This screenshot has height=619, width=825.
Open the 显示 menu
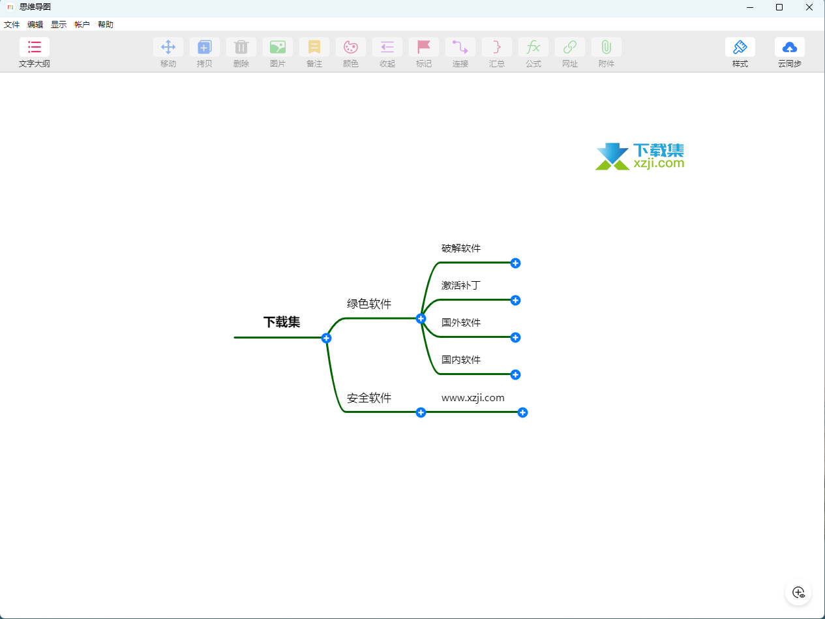click(x=59, y=25)
